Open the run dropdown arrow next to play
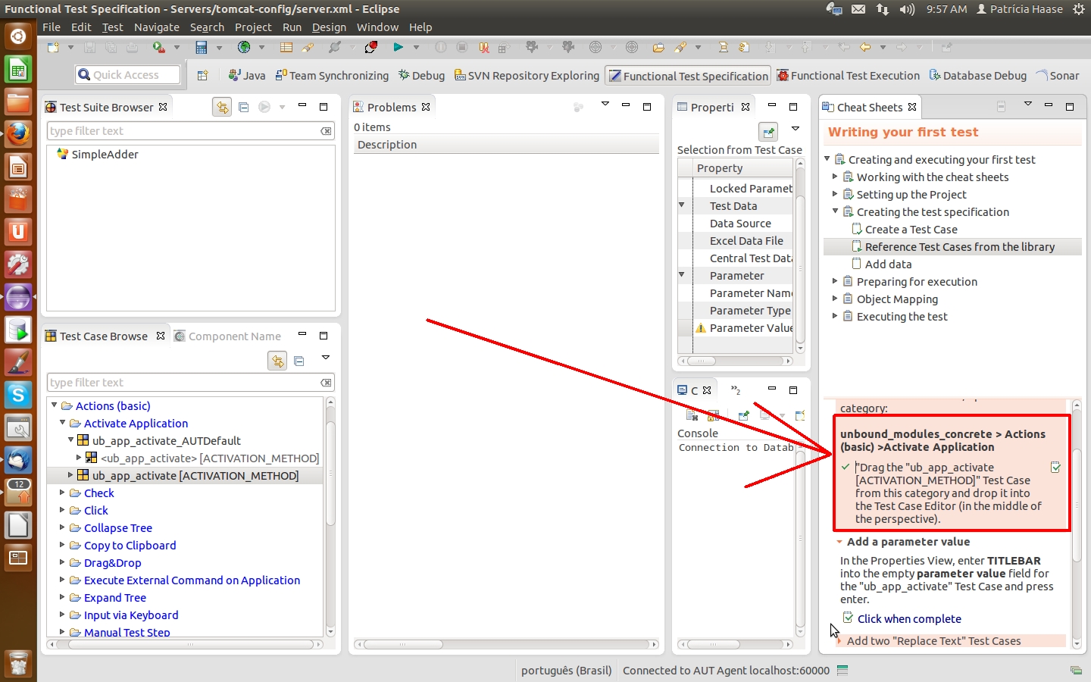 click(x=416, y=47)
